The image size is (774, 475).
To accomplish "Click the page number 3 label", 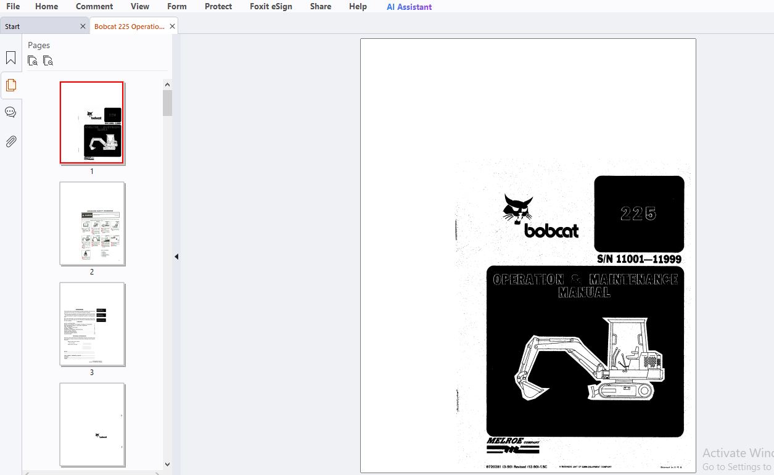I will 92,373.
